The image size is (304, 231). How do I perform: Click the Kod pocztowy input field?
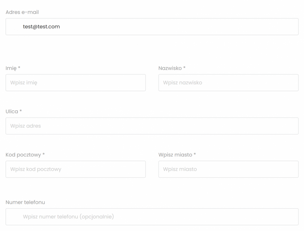click(75, 169)
